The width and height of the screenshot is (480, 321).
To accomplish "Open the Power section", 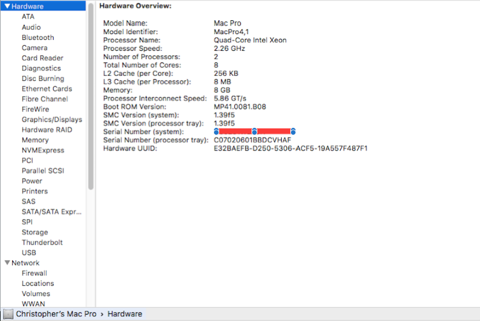I will tap(32, 181).
